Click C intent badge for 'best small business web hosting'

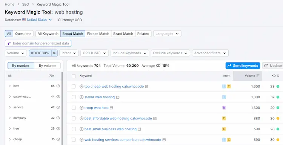pyautogui.click(x=224, y=129)
